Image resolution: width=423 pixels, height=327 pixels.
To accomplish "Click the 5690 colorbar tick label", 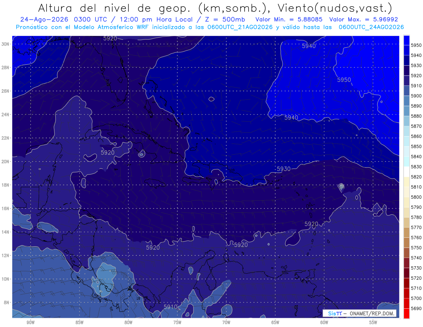I will tap(416, 308).
